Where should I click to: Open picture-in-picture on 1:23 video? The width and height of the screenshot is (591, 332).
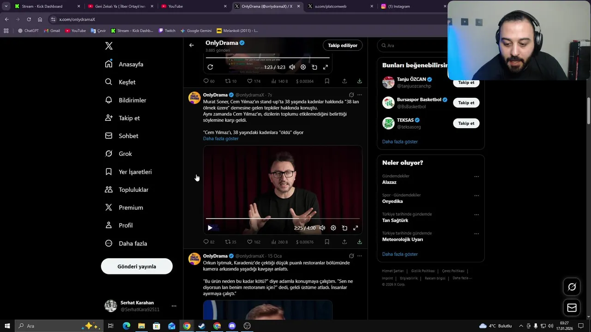[x=314, y=67]
